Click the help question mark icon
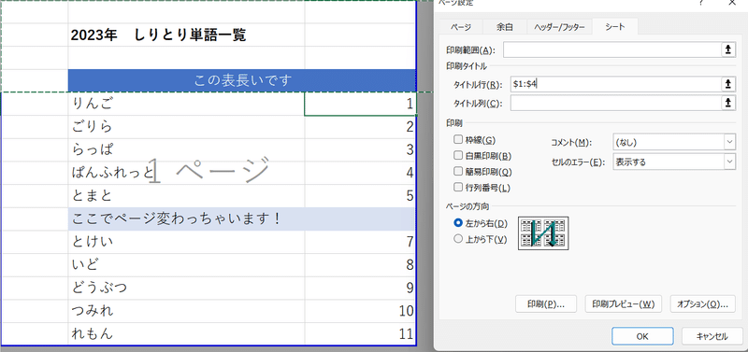 (x=701, y=3)
